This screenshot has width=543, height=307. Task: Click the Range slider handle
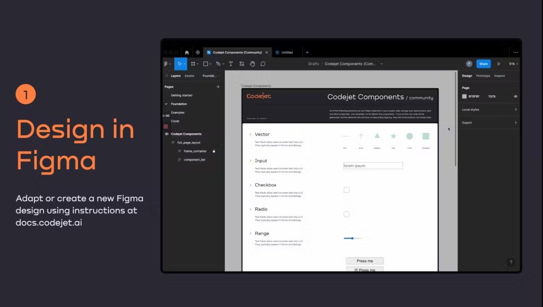click(352, 238)
